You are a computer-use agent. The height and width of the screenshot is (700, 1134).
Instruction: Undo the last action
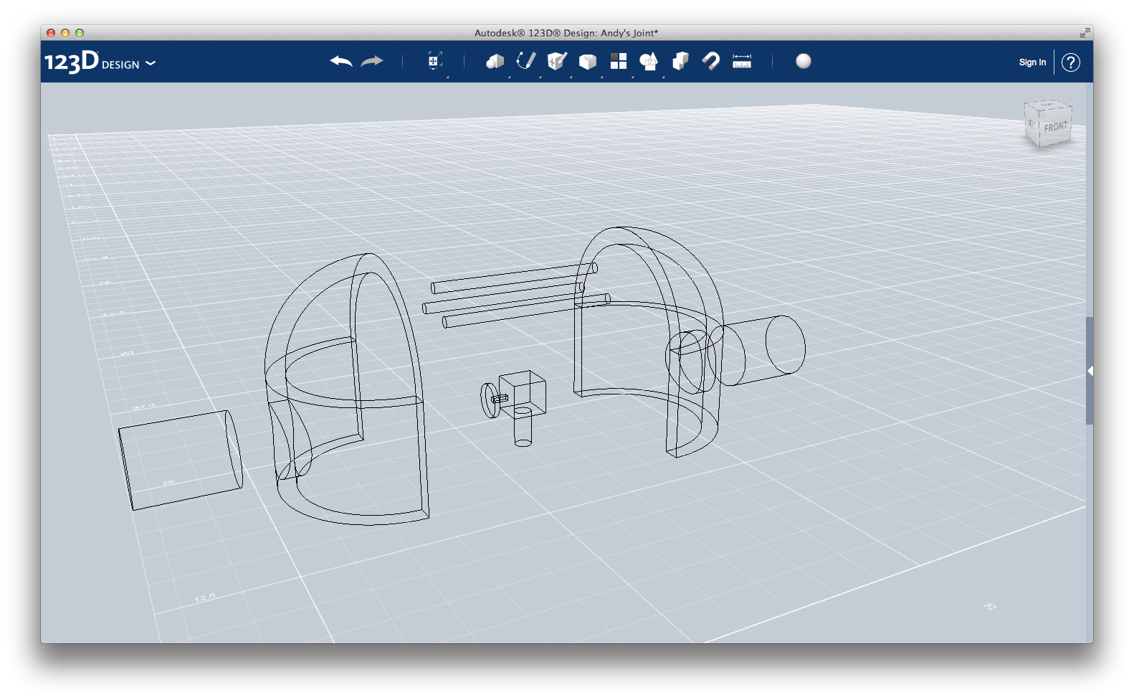pyautogui.click(x=341, y=62)
